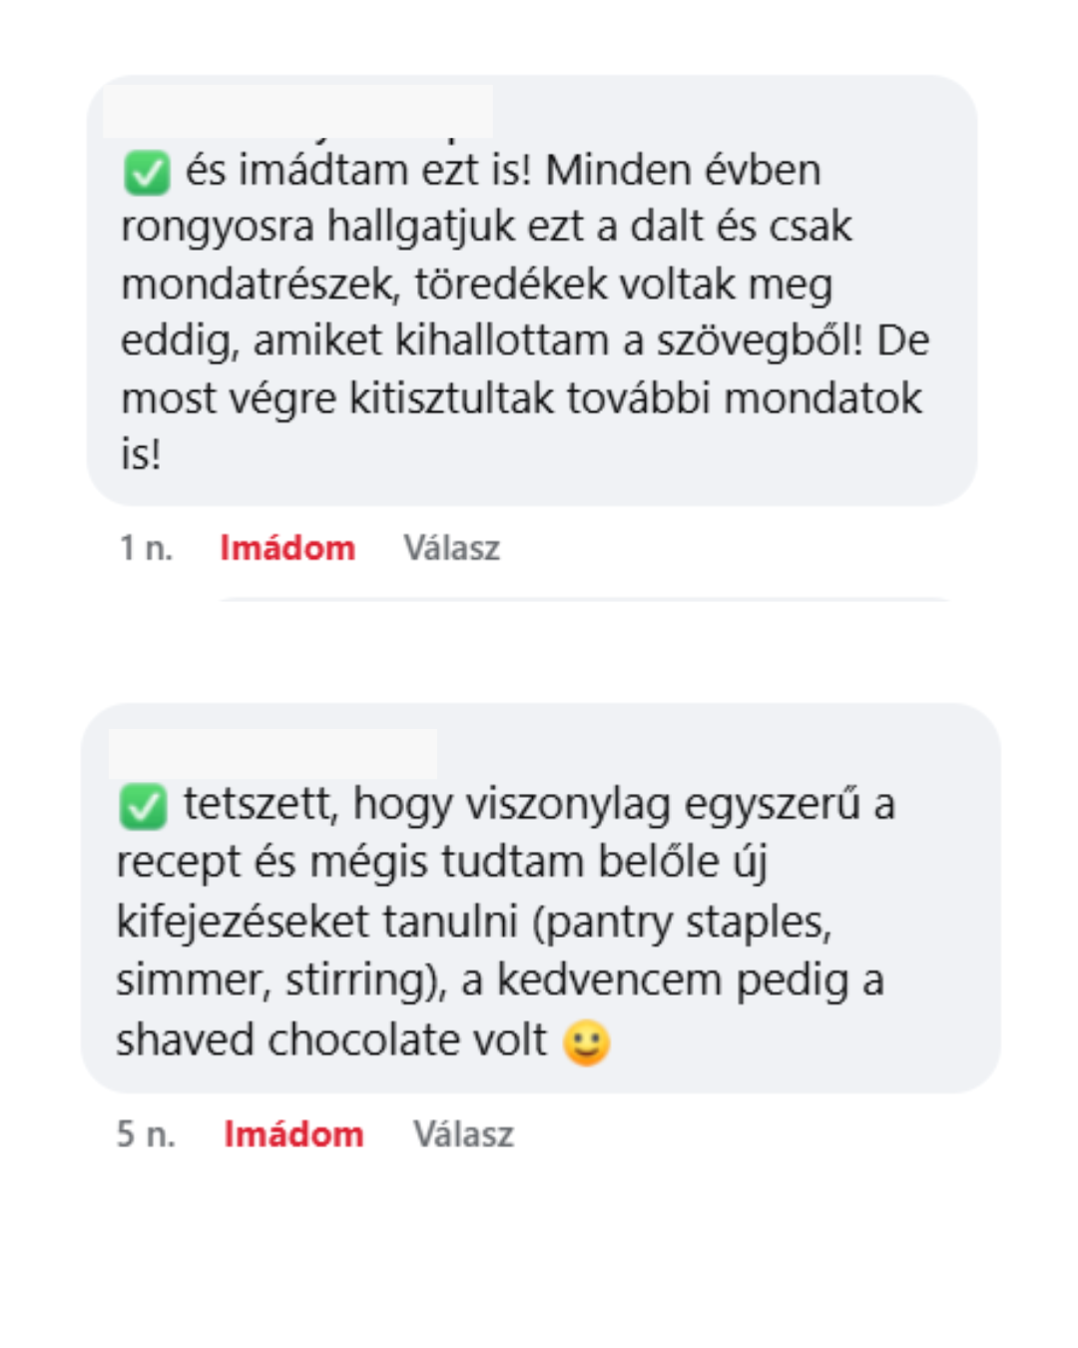Reply via Válasz under the first comment
The width and height of the screenshot is (1078, 1348).
(x=451, y=548)
